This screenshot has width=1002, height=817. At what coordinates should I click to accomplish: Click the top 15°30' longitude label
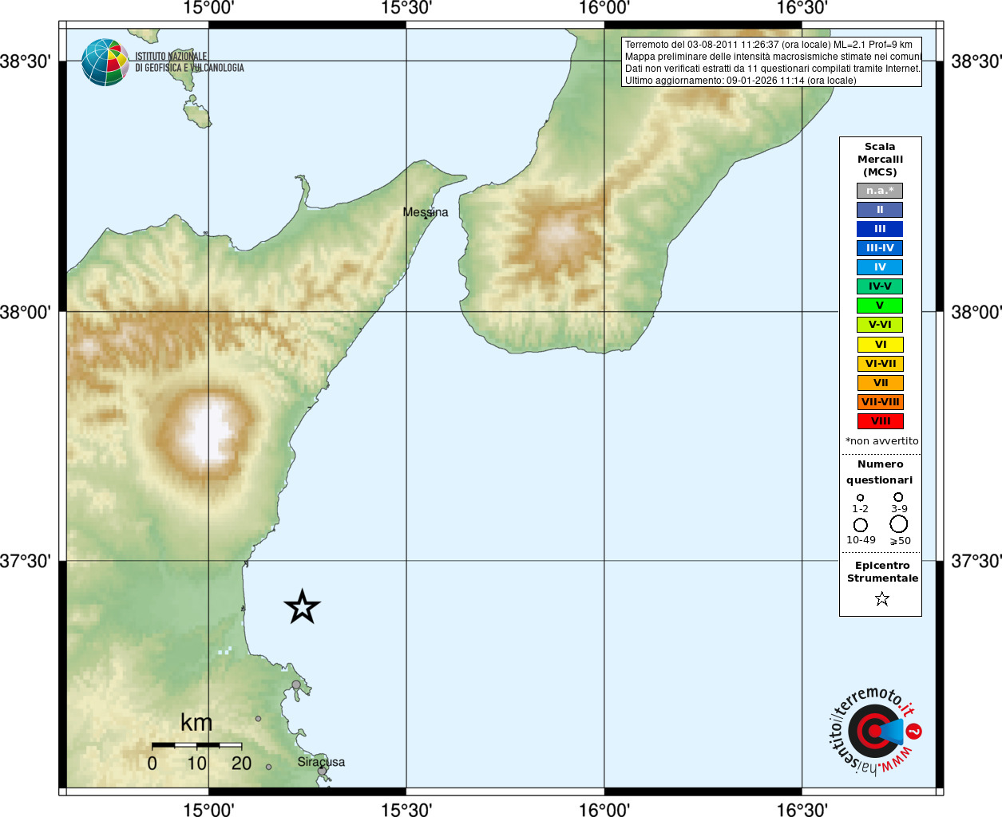click(x=406, y=8)
